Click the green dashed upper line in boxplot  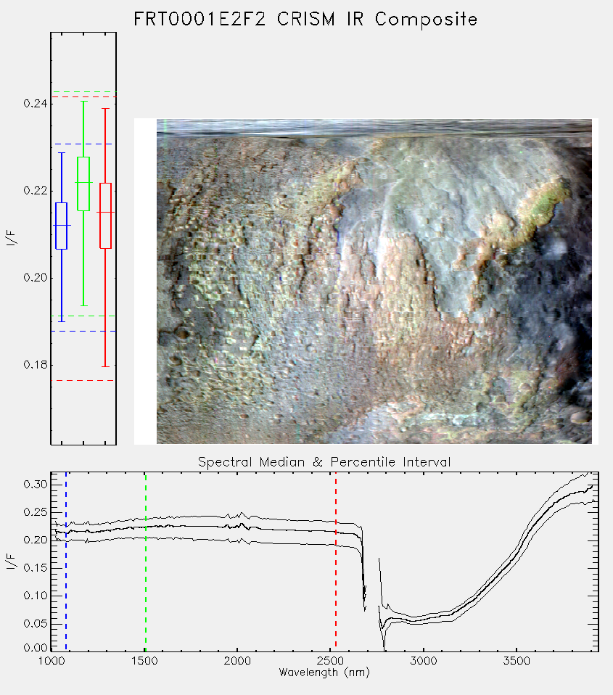[83, 91]
